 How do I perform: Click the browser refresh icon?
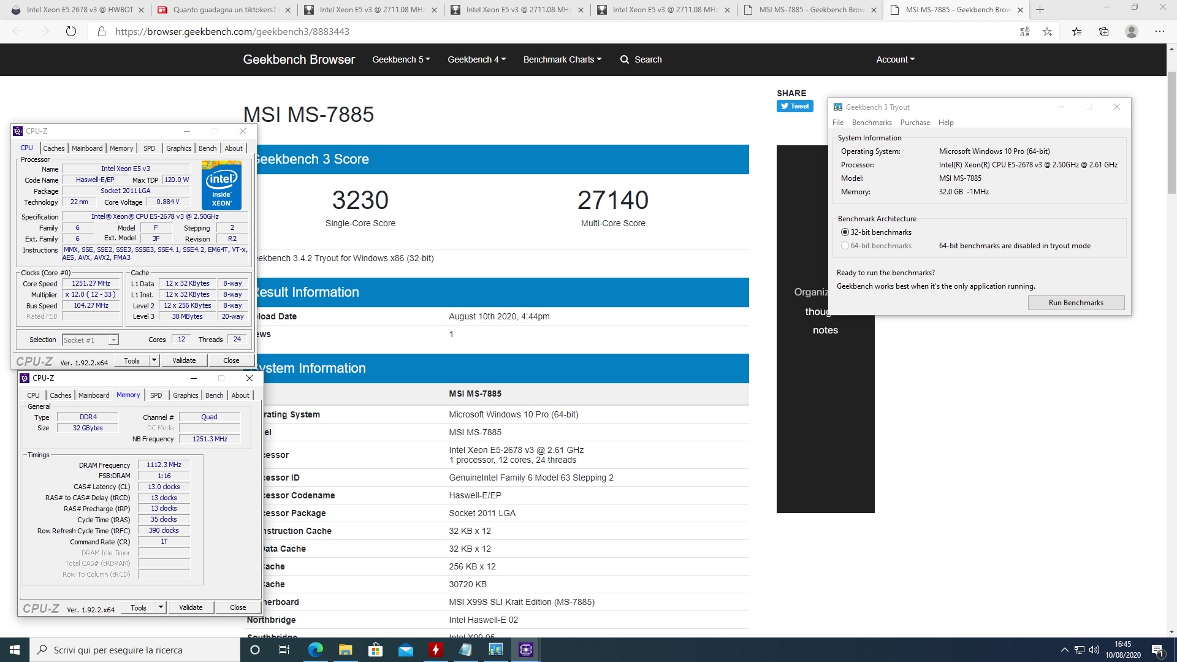pos(71,31)
